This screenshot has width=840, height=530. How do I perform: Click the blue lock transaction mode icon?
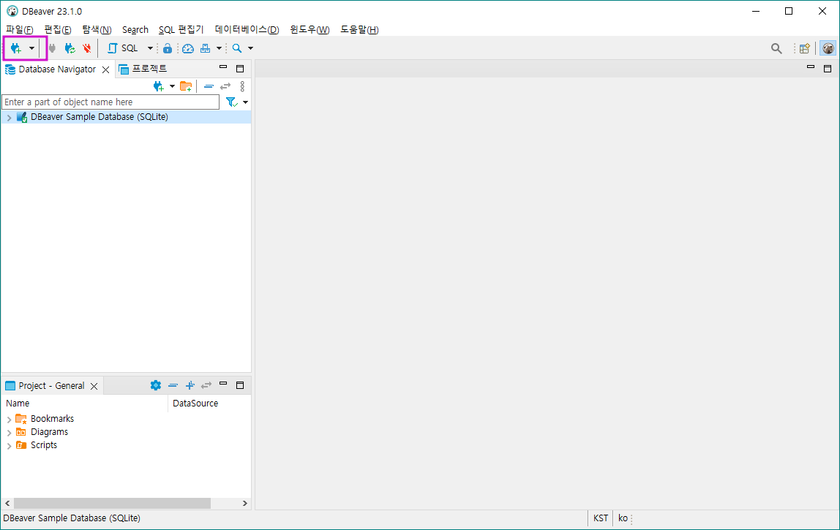click(168, 48)
